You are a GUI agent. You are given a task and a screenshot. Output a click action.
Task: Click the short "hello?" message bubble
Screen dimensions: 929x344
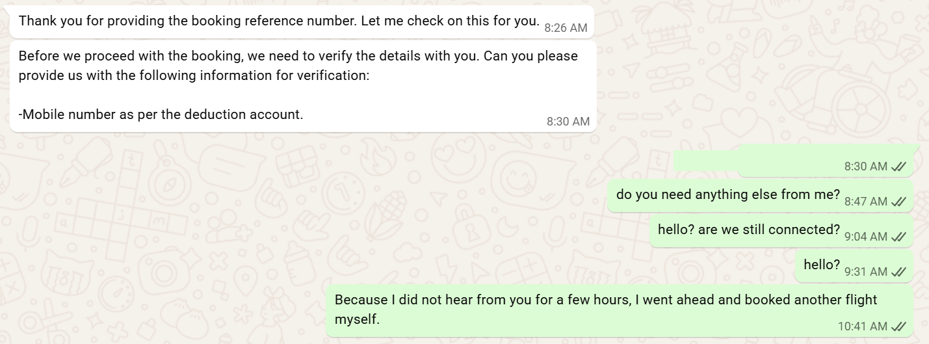click(x=822, y=265)
